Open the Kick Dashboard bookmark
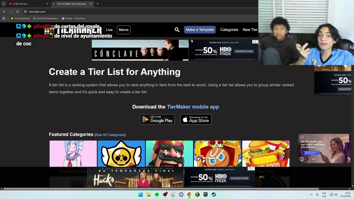Screen dimensions: 354x199 [20, 19]
